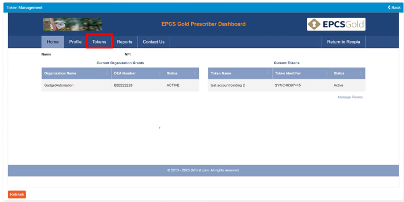Go back using the Back button
This screenshot has height=202, width=404.
coord(394,8)
